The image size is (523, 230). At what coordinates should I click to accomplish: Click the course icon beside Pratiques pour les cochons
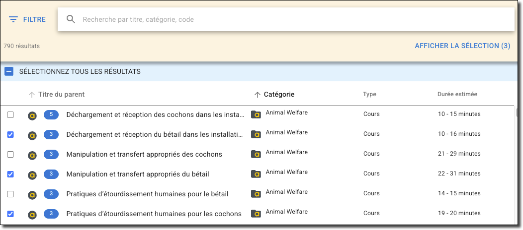32,214
